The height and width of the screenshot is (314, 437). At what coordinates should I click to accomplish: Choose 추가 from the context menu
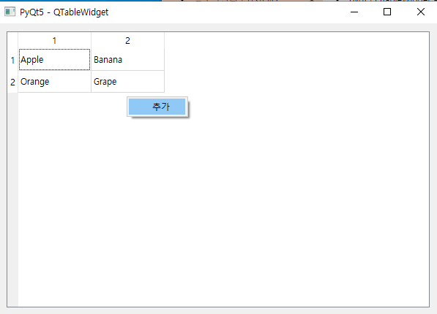click(157, 107)
